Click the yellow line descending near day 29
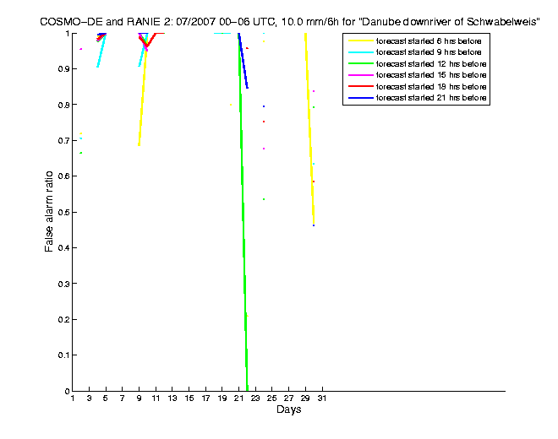The image size is (558, 439). [309, 128]
